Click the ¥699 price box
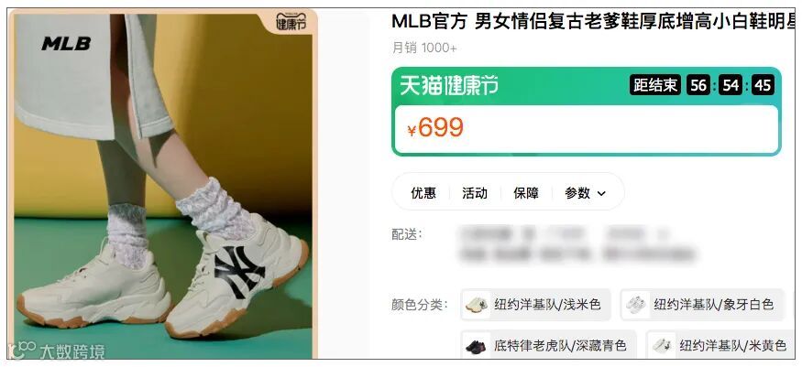 tap(587, 129)
